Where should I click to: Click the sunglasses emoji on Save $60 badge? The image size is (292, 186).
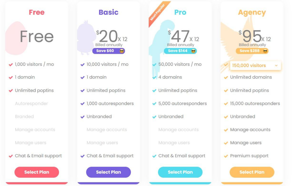coord(122,51)
